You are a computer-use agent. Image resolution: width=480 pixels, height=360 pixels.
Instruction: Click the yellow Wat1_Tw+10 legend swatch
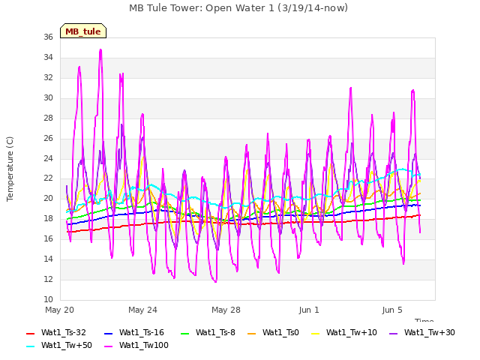coord(315,333)
